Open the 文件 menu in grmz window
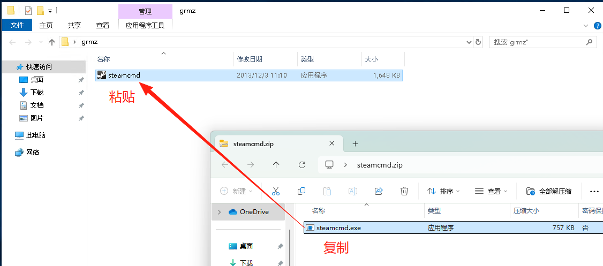Image resolution: width=603 pixels, height=266 pixels. (17, 25)
